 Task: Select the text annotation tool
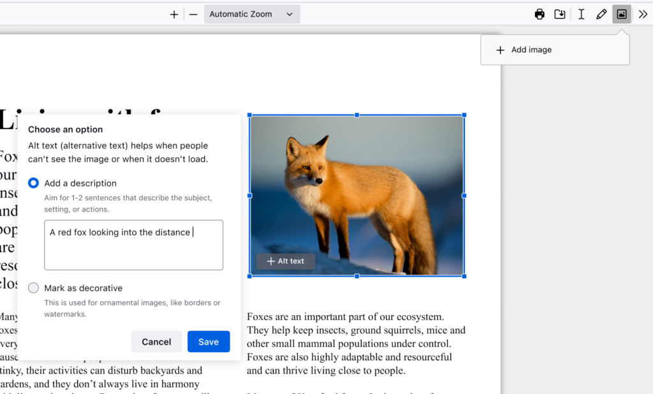(x=581, y=13)
